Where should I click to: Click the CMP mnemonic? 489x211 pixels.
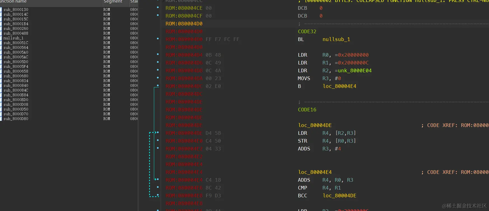(302, 188)
